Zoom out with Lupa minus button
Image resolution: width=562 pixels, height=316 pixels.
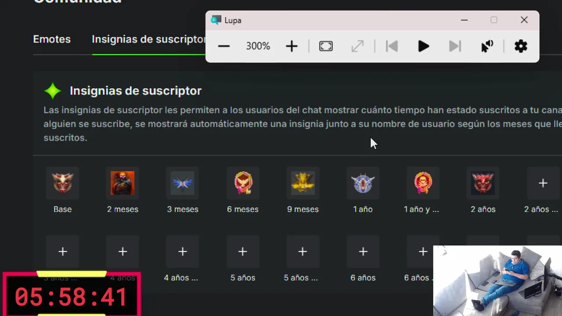224,46
